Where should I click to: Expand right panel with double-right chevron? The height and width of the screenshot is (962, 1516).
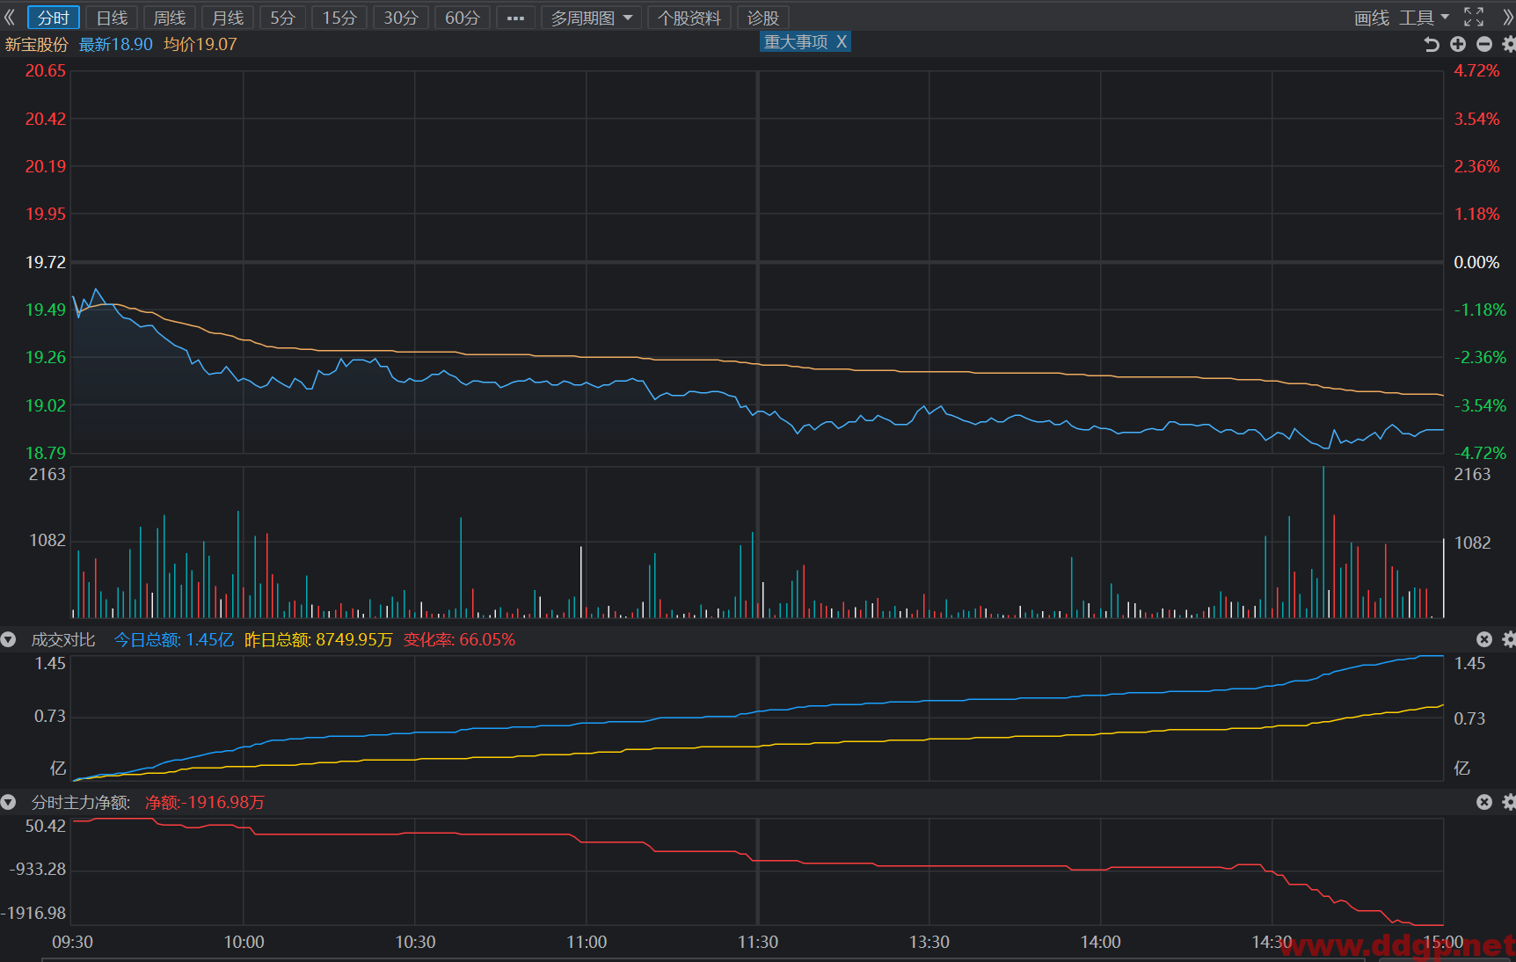[x=1508, y=18]
